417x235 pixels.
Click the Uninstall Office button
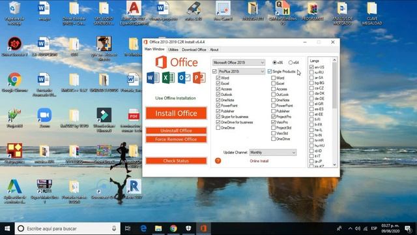click(x=176, y=131)
